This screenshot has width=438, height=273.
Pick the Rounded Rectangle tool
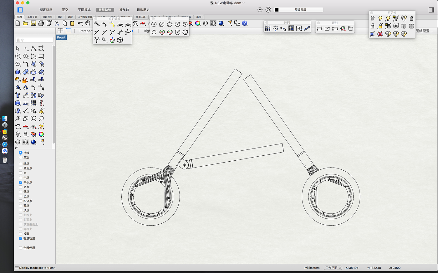(x=350, y=28)
